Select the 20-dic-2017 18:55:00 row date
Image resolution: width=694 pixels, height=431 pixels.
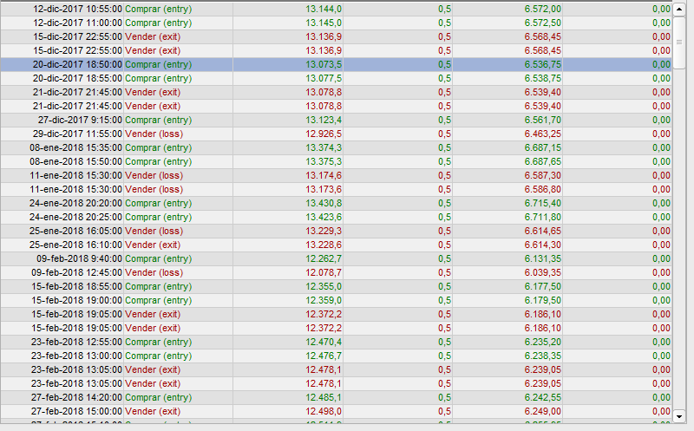click(x=77, y=78)
